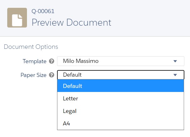Click the Template field label
Viewport: 190px width, 137px height.
[34, 61]
